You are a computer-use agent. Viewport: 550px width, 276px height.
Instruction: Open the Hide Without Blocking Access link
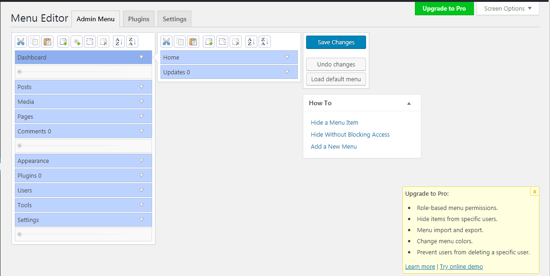pyautogui.click(x=350, y=134)
